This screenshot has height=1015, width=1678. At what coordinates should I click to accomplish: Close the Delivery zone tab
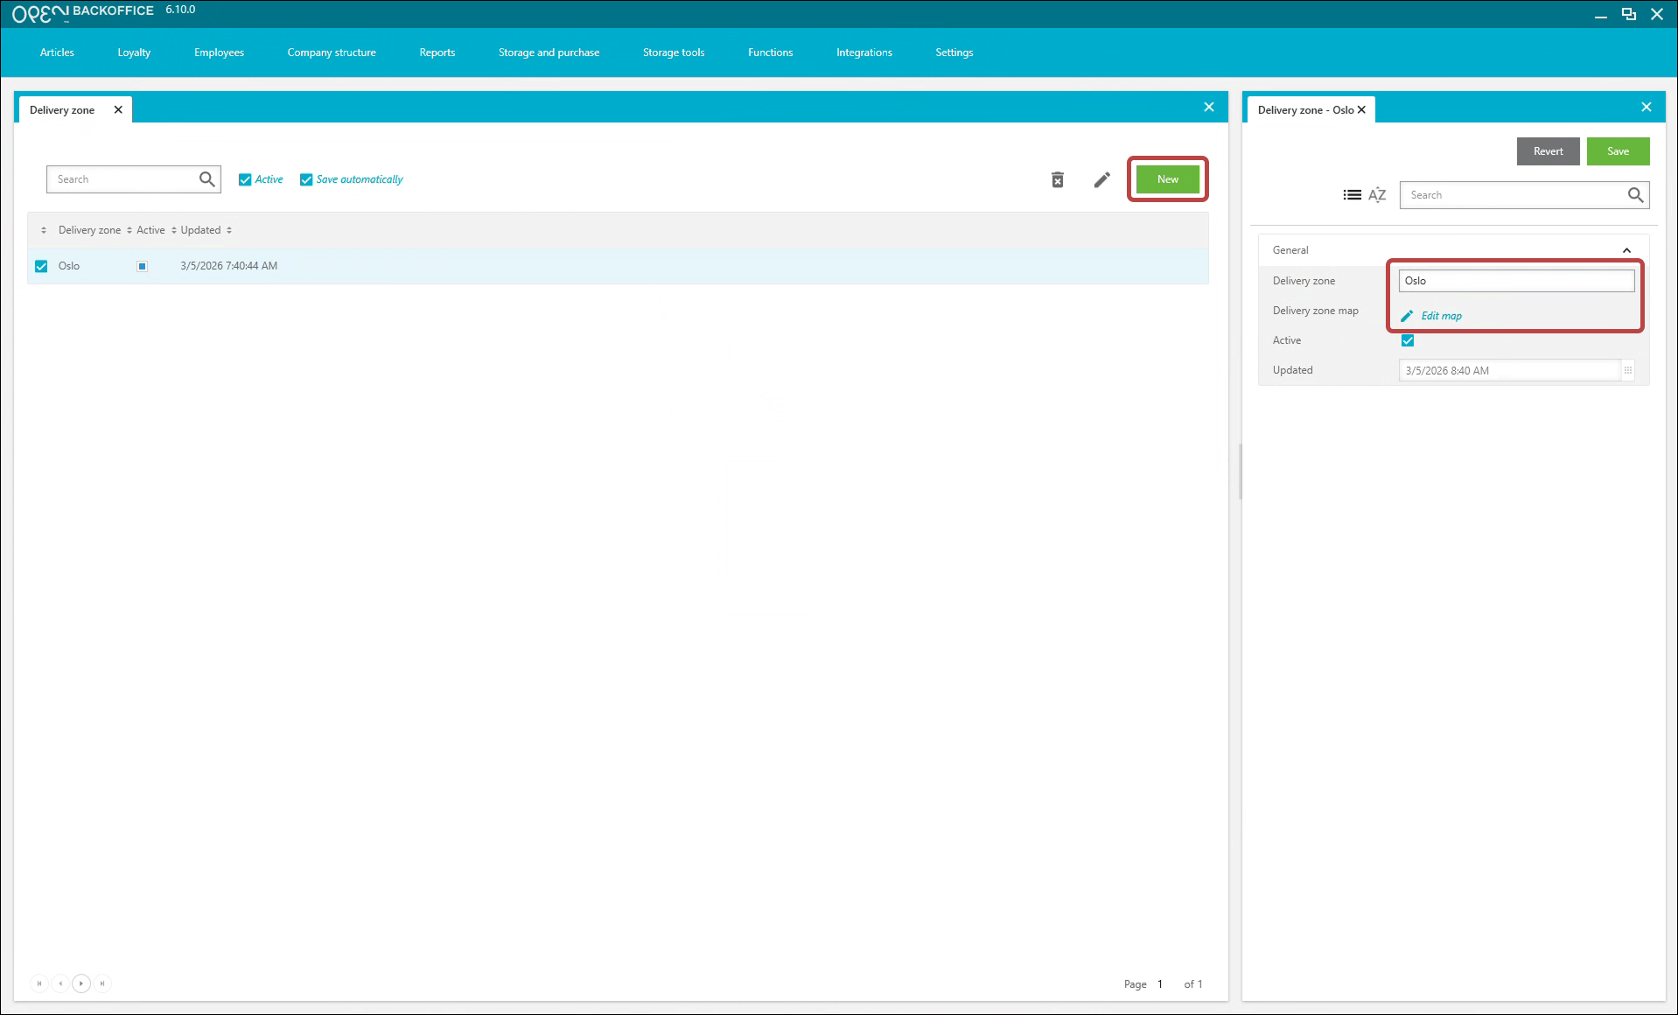[118, 109]
